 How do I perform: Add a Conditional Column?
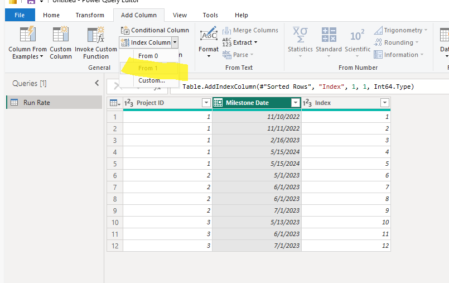(155, 30)
